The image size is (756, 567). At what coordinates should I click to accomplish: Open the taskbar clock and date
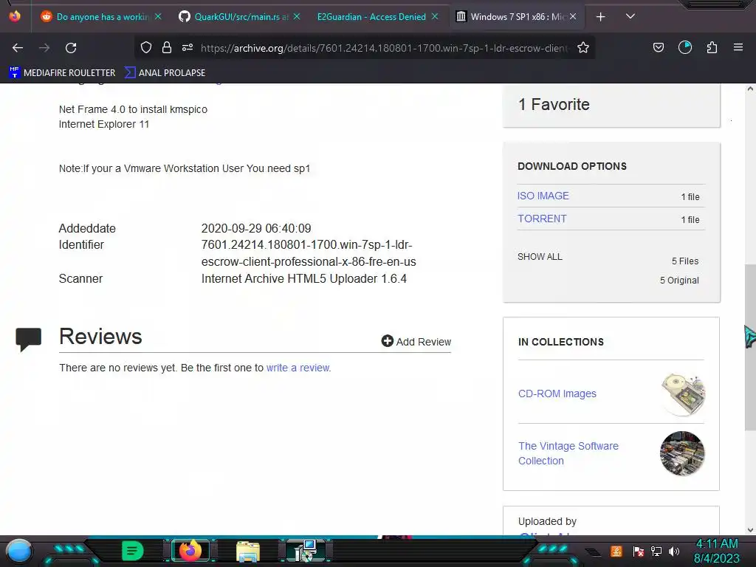point(716,551)
